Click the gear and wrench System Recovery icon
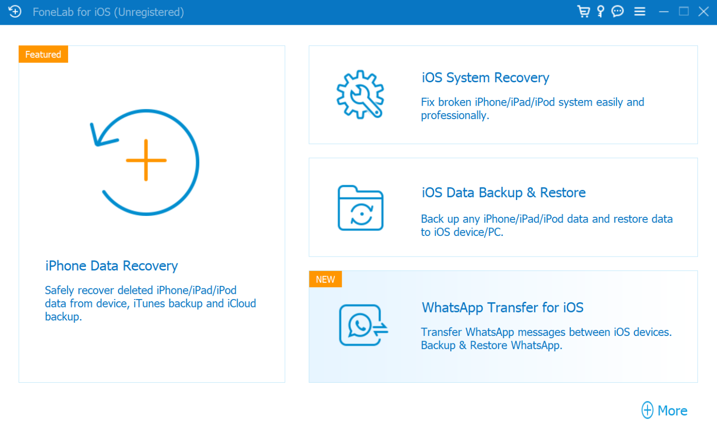The image size is (717, 435). (360, 94)
